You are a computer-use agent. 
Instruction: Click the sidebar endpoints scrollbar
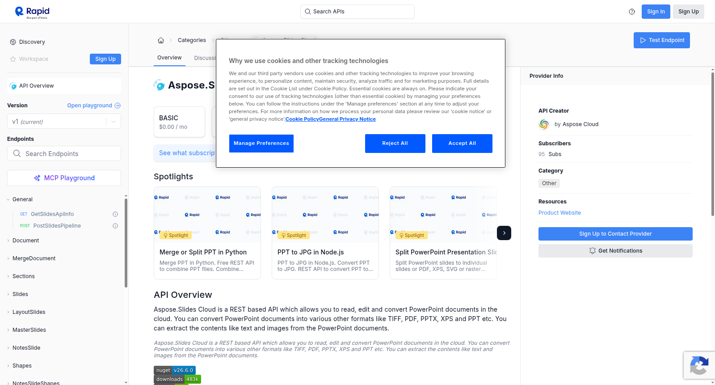[126, 243]
